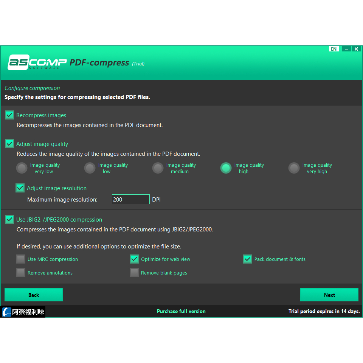Minimize the PDF-compress window
Viewport: 363px width, 363px height.
pos(347,49)
